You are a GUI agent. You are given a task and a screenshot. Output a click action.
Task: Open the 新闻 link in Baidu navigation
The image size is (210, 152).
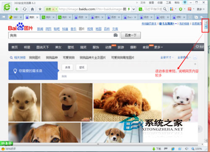click(x=40, y=29)
